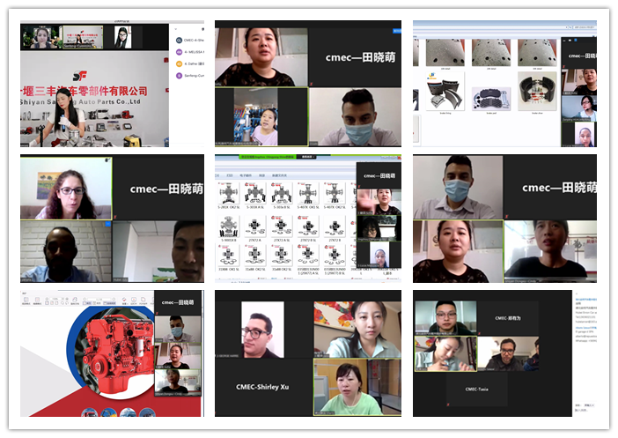Select the man with black glasses beside Shirley Xu tile
Screen dimensions: 618x438
pos(262,330)
